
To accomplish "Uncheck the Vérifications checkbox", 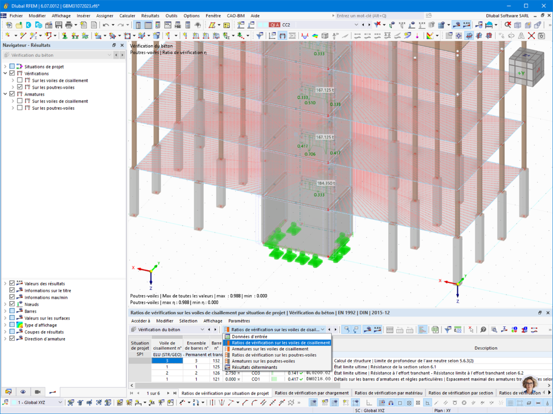I will [x=12, y=73].
